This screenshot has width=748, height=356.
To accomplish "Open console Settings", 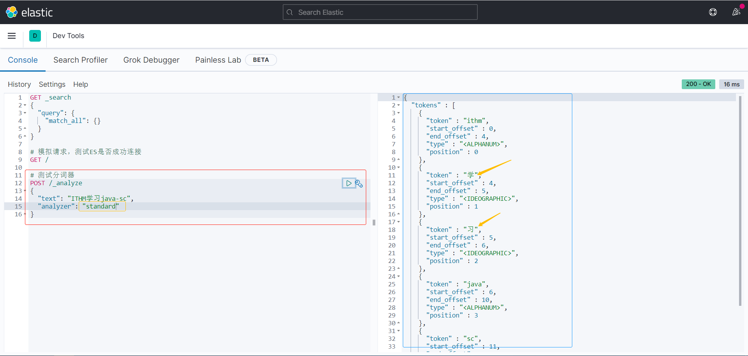I will pyautogui.click(x=52, y=84).
